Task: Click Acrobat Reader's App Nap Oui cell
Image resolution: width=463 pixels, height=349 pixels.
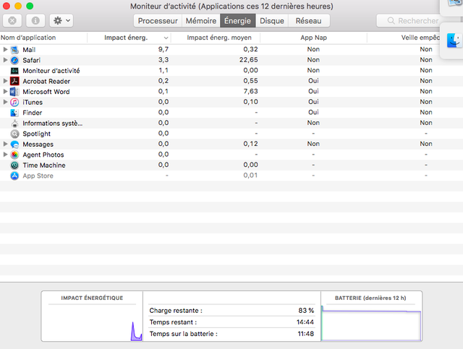Action: pyautogui.click(x=313, y=81)
